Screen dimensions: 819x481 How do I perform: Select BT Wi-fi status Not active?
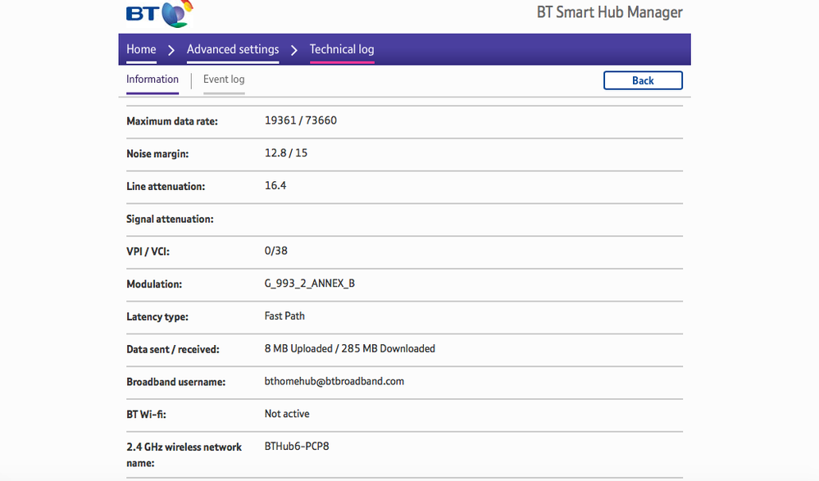[287, 414]
